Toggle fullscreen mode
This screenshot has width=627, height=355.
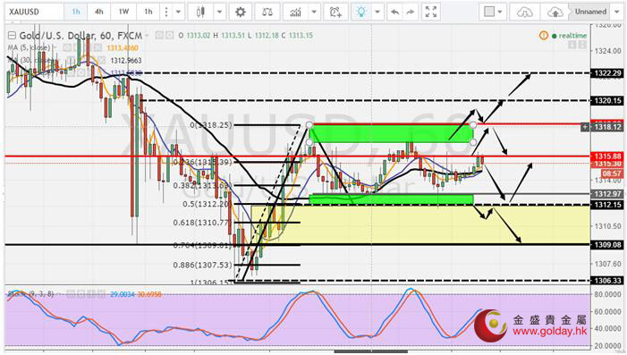(x=430, y=12)
